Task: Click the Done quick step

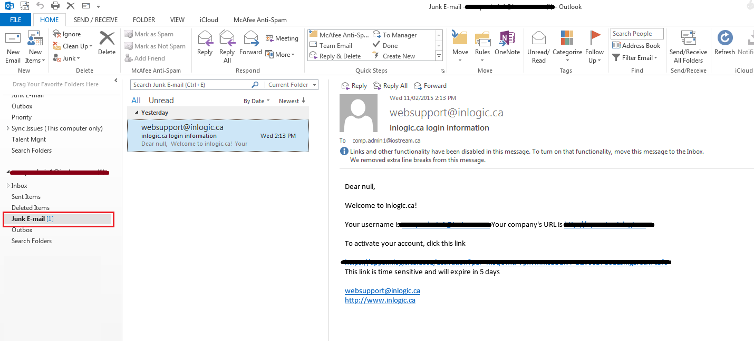Action: click(385, 46)
